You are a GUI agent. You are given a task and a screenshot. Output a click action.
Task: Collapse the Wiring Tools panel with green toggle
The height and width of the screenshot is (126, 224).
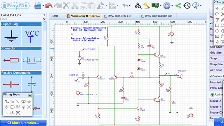[30, 95]
